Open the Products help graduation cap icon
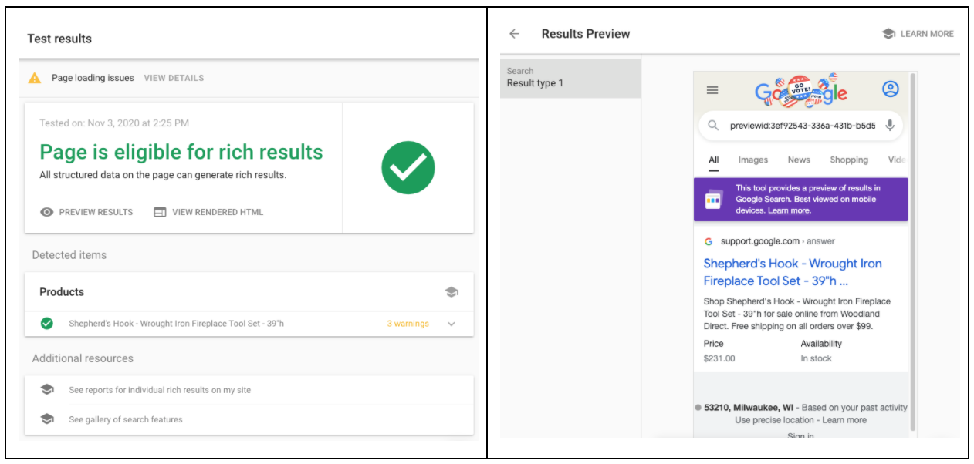This screenshot has height=464, width=974. click(x=451, y=292)
